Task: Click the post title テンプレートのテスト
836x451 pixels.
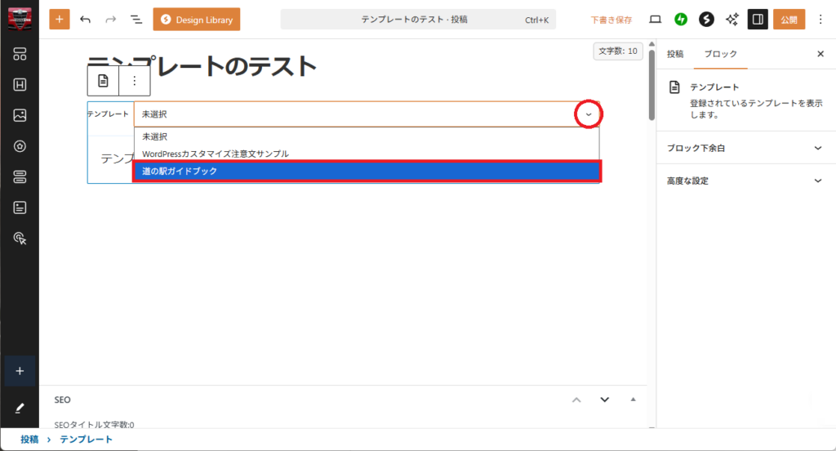Action: [202, 67]
